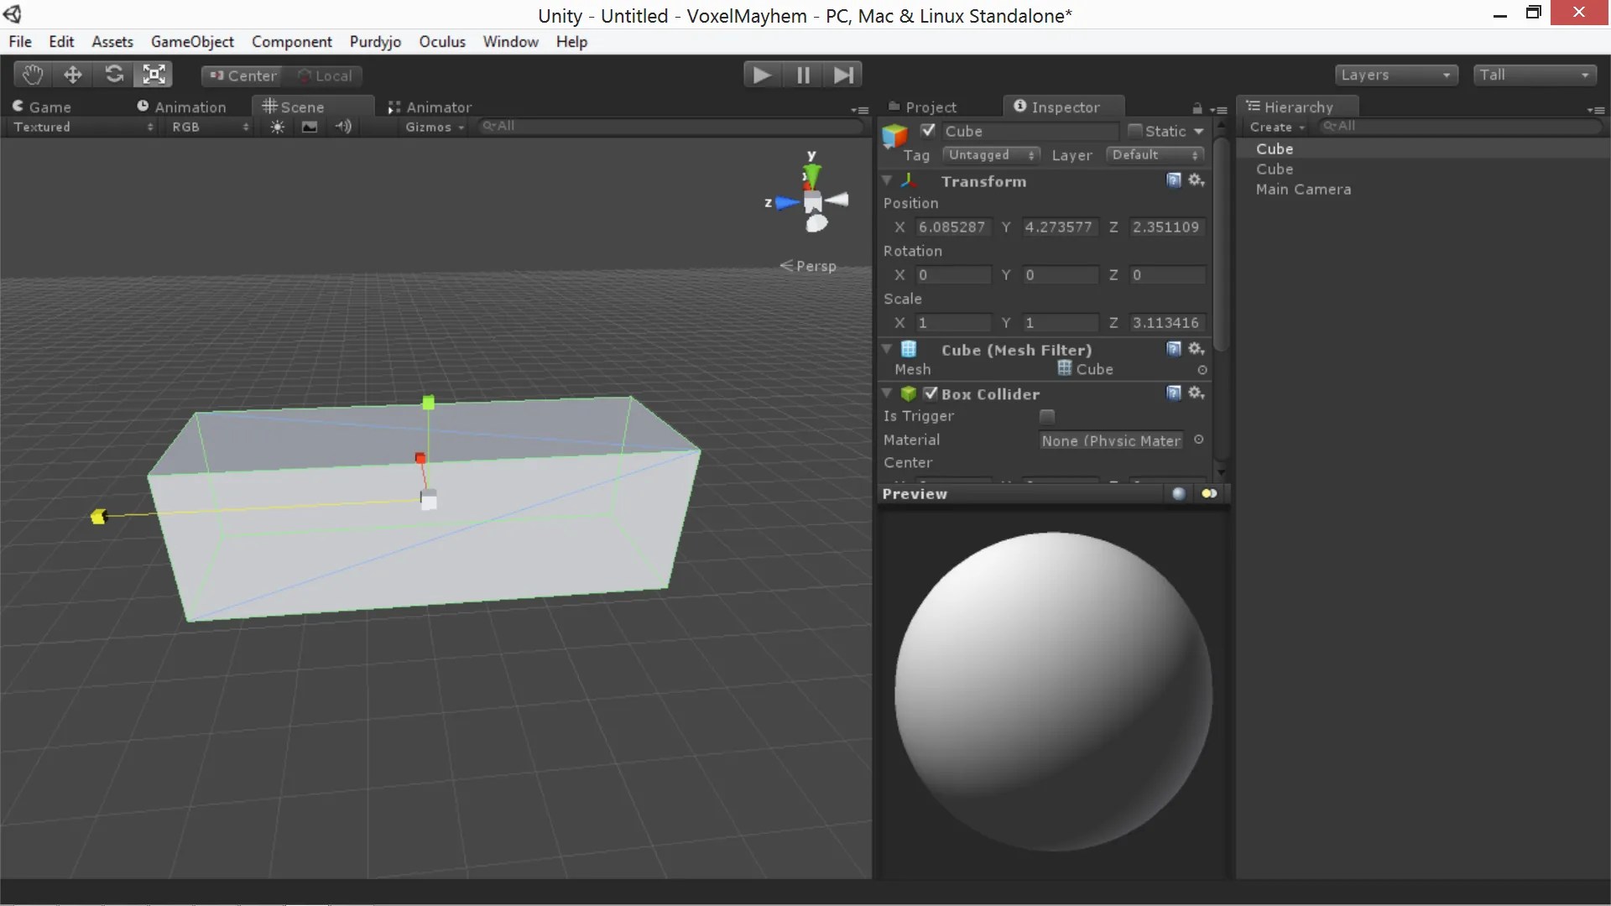Select the Hand tool in toolbar
This screenshot has height=906, width=1611.
pyautogui.click(x=33, y=75)
